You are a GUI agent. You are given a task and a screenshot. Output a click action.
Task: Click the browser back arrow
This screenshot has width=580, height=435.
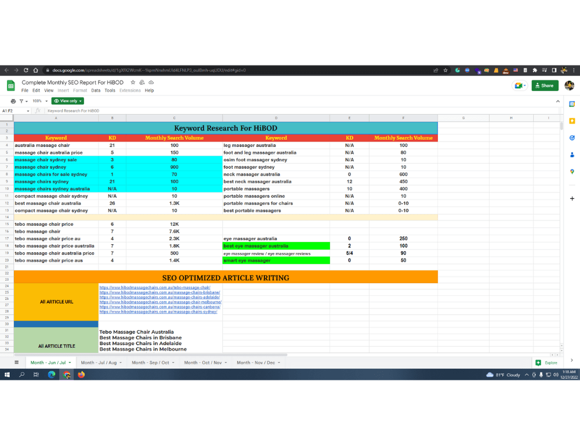6,70
